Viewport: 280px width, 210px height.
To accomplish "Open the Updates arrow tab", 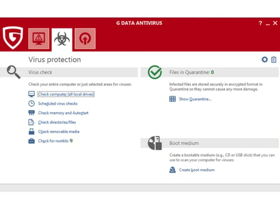I will (85, 39).
